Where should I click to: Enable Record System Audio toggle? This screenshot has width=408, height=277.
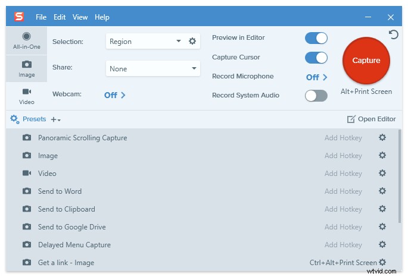tap(316, 96)
